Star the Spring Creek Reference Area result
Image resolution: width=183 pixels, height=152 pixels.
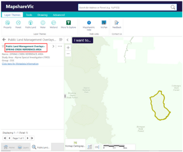coord(3,46)
